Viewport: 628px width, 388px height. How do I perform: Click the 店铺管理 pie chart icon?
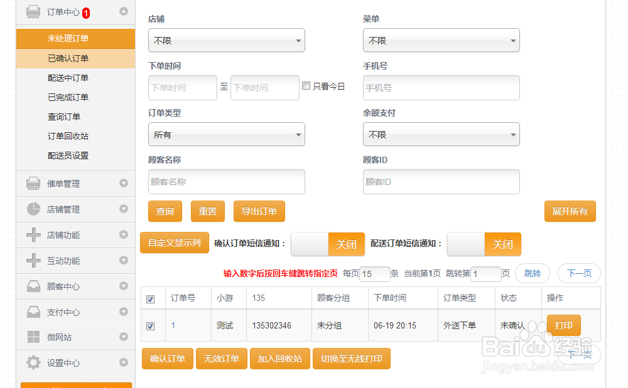pyautogui.click(x=33, y=209)
